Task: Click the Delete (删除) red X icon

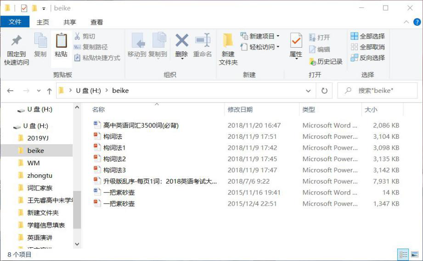Action: pyautogui.click(x=182, y=41)
